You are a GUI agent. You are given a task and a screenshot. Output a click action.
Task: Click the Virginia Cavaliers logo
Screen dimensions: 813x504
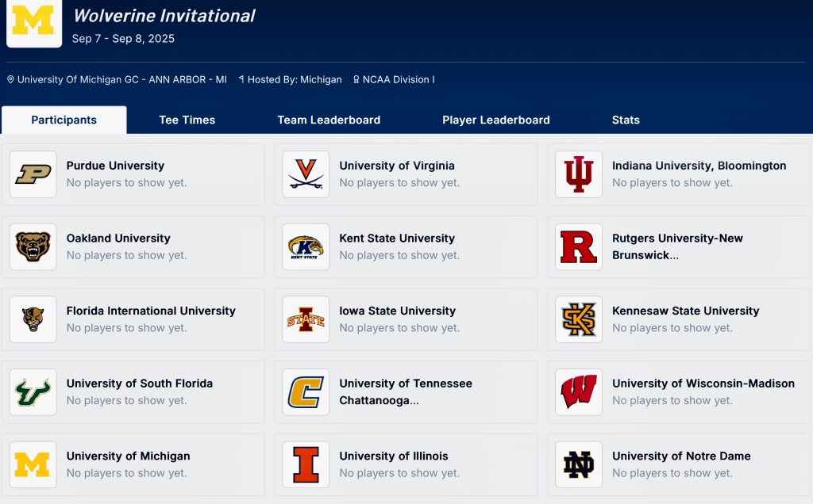click(x=306, y=174)
